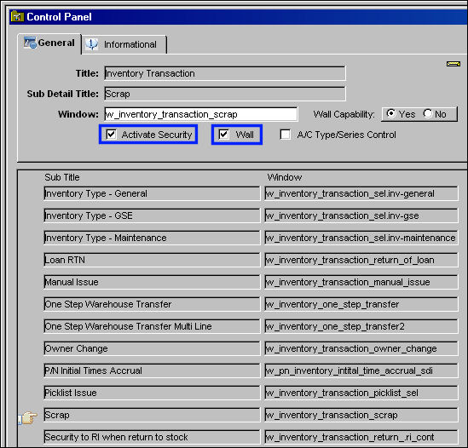Select the Inventory Type - GSE sub title
The image size is (468, 448).
(x=152, y=215)
